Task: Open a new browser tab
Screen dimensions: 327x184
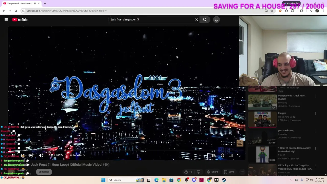Action: (x=45, y=4)
